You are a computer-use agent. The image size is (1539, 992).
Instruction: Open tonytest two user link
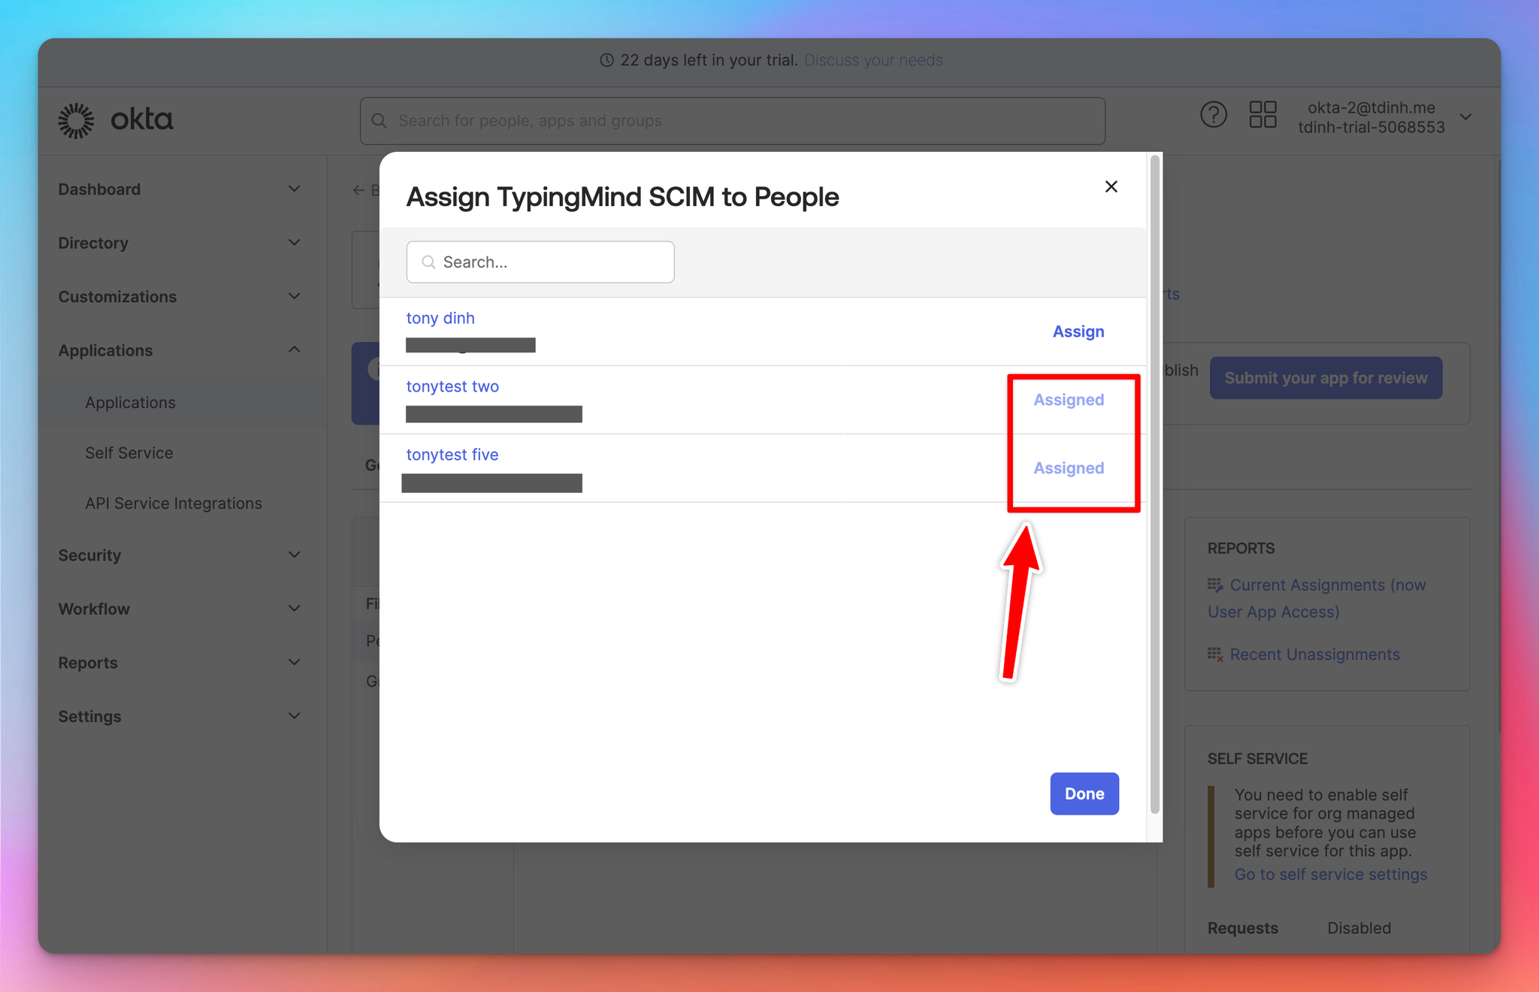click(x=452, y=386)
